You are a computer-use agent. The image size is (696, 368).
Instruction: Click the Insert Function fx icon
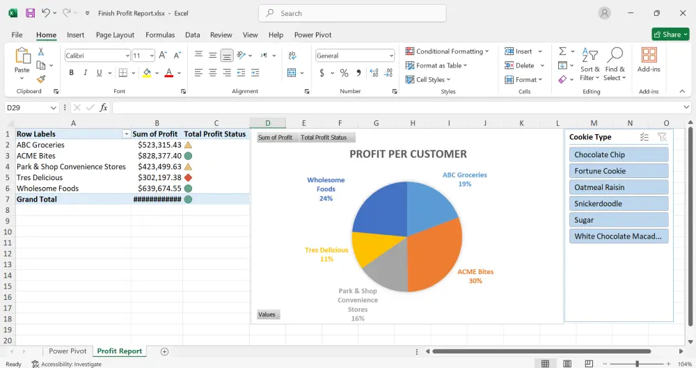104,107
